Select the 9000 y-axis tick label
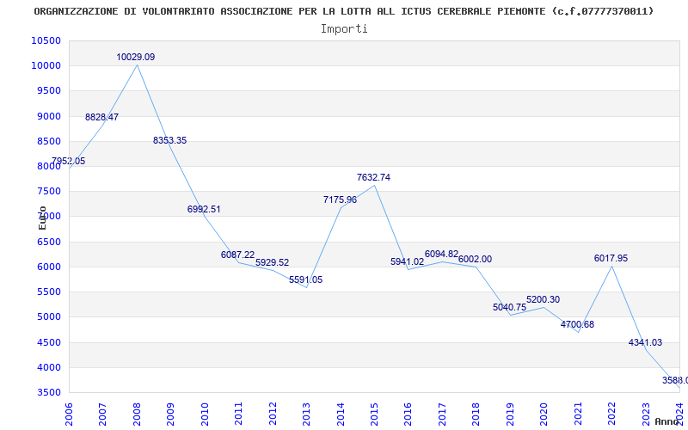The image size is (688, 430). pyautogui.click(x=48, y=116)
